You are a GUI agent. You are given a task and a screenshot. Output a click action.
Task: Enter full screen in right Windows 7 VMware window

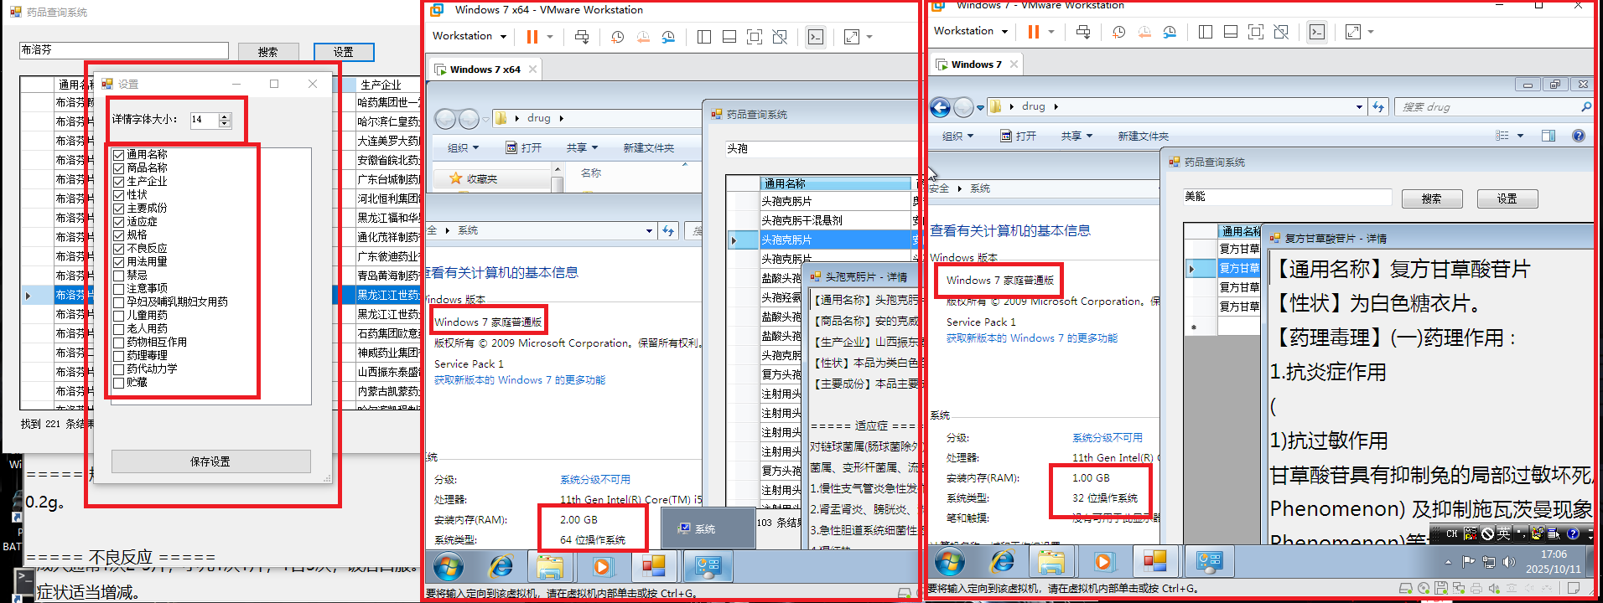pyautogui.click(x=1256, y=32)
